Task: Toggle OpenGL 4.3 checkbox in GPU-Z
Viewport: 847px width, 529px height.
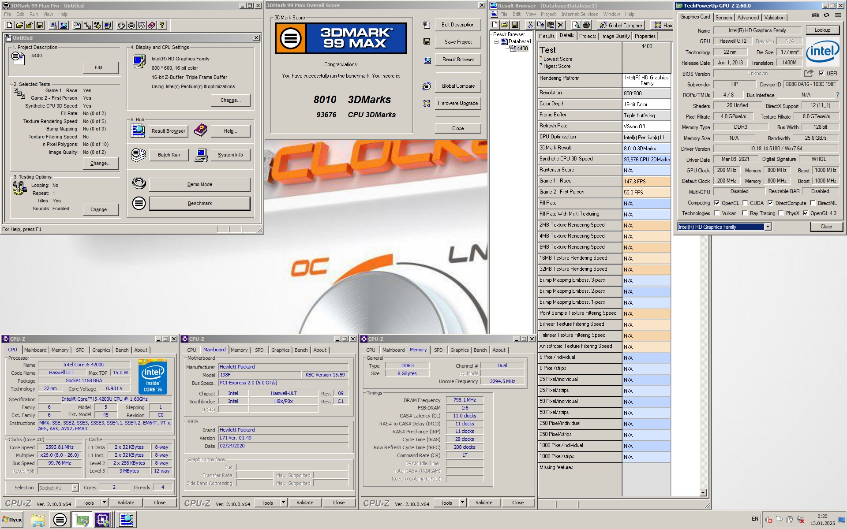Action: [806, 213]
